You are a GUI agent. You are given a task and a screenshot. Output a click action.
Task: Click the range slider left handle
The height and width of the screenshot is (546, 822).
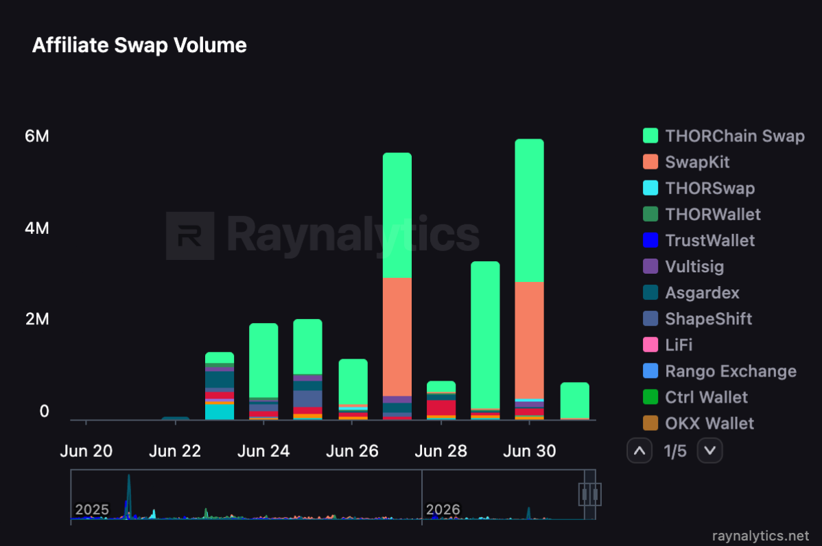[x=585, y=494]
